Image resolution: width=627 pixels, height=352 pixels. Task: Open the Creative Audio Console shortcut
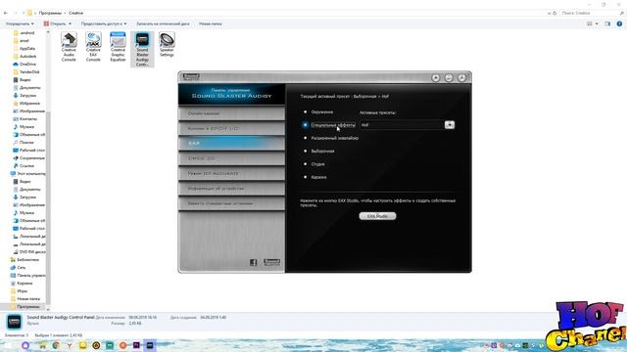tap(69, 47)
